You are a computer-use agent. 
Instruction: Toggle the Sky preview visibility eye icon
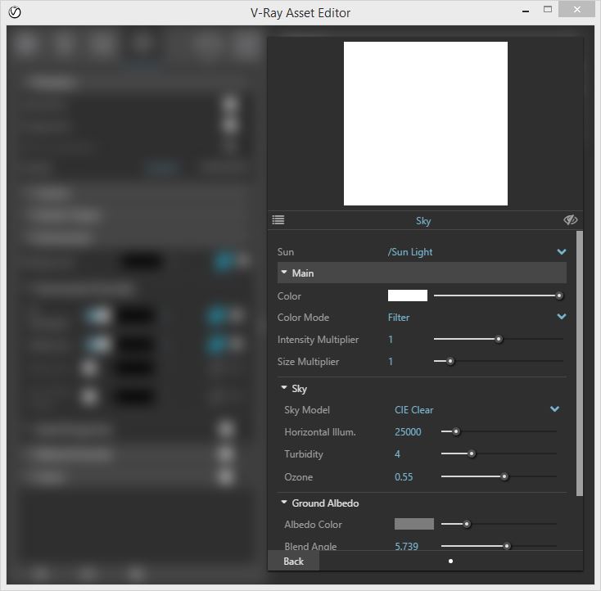pos(571,220)
